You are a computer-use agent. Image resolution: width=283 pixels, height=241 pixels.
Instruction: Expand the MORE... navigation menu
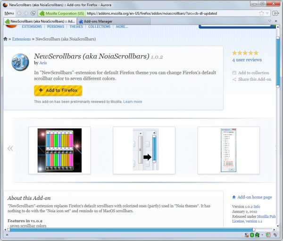pyautogui.click(x=122, y=26)
